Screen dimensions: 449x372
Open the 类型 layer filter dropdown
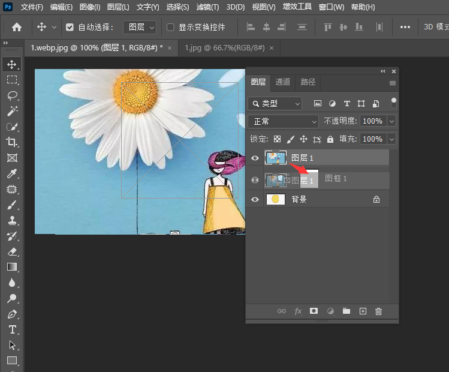click(276, 103)
